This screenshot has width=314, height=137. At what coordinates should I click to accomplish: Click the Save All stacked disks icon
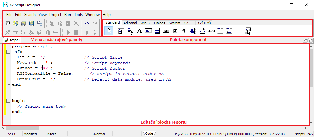pos(24,24)
